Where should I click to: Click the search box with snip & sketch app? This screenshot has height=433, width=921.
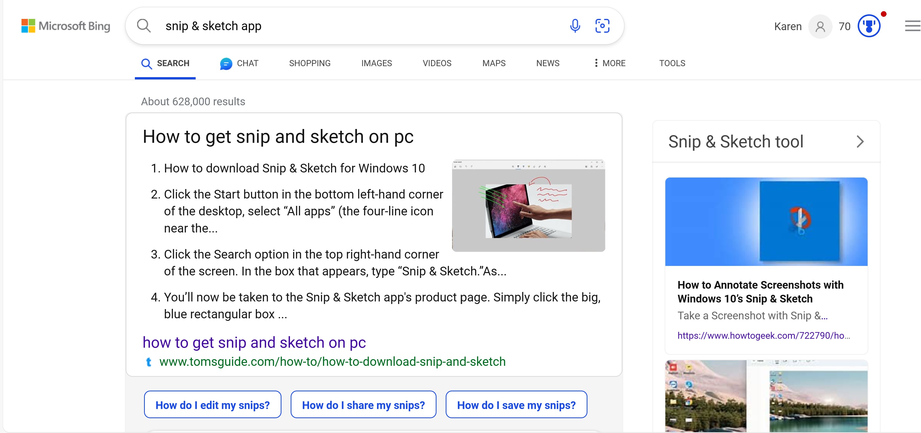pyautogui.click(x=374, y=26)
